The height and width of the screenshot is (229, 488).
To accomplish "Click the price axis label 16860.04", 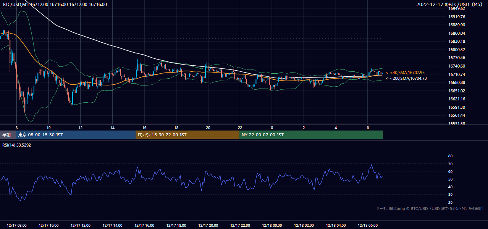I will click(457, 33).
